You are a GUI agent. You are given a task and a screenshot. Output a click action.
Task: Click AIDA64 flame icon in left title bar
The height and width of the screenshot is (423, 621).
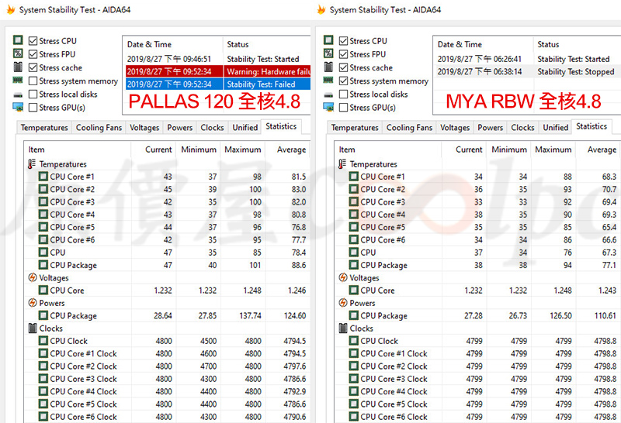[11, 9]
